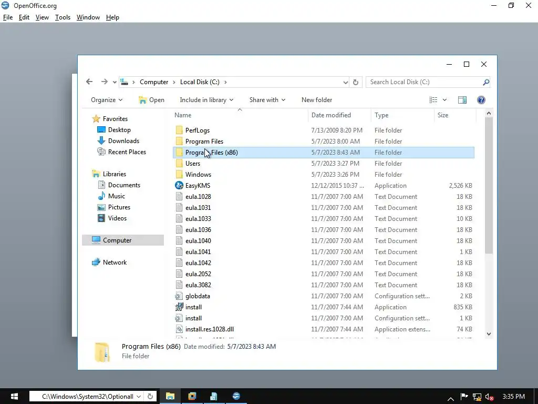538x404 pixels.
Task: Open the OpenOffice Help menu
Action: click(112, 17)
